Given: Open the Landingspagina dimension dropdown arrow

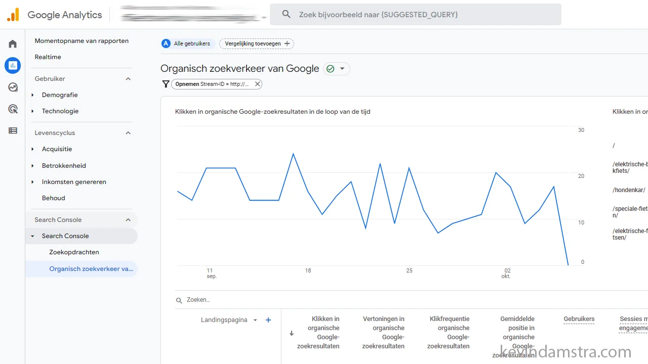Looking at the screenshot, I should (255, 320).
